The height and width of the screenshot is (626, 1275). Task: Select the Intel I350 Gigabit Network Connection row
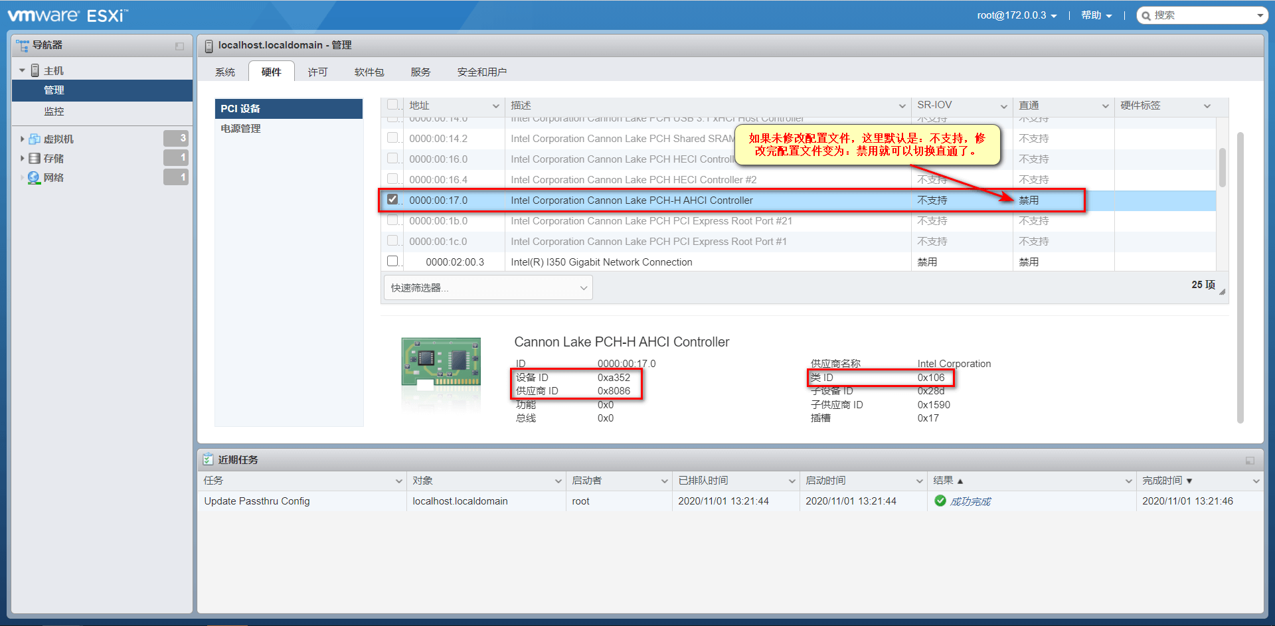click(x=798, y=262)
